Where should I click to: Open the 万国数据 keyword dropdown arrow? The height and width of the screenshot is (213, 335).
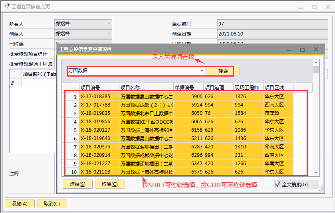coord(202,71)
